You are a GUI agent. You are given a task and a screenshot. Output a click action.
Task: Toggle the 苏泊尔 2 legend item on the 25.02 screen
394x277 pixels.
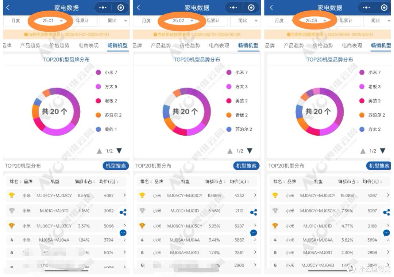(x=239, y=129)
